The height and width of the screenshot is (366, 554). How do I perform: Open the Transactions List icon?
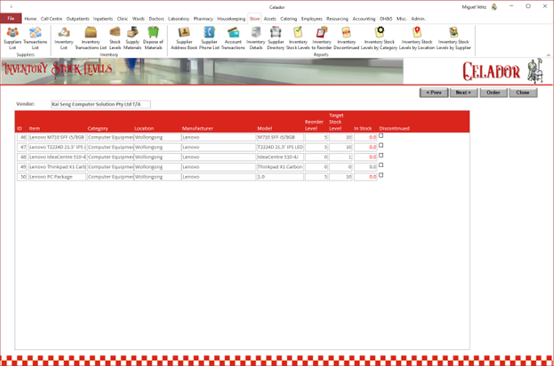tap(35, 37)
